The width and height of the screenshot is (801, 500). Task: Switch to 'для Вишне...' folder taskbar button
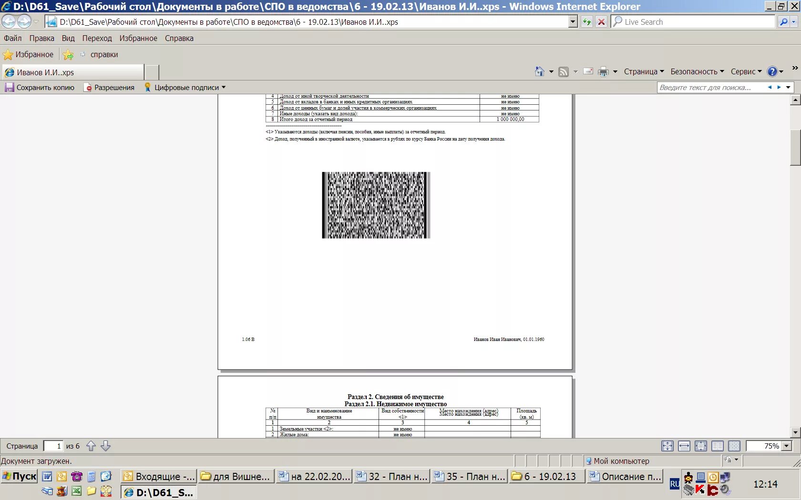tap(236, 476)
